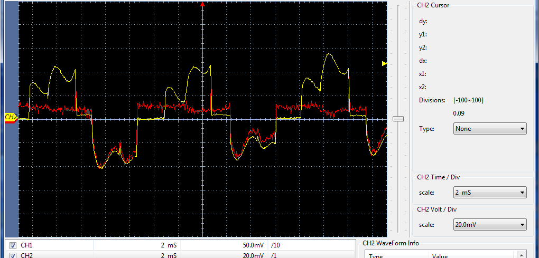Toggle the CH2 channel checkbox

pos(13,255)
